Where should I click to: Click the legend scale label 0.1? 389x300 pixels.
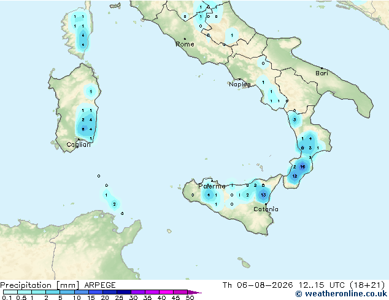[7, 298]
